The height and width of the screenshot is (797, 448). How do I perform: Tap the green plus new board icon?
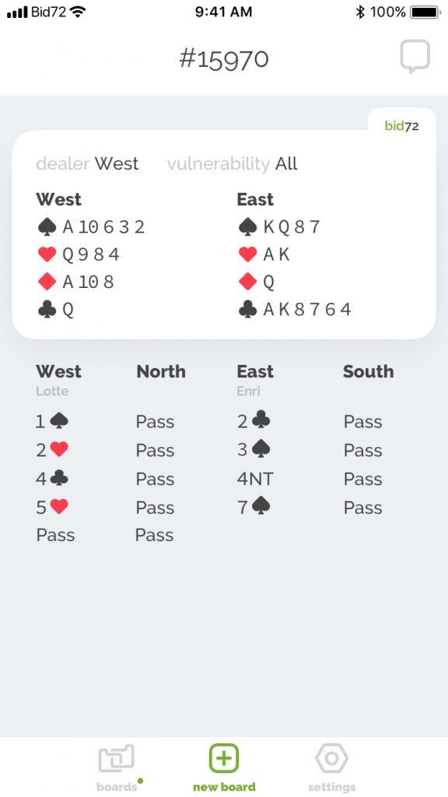[x=223, y=758]
